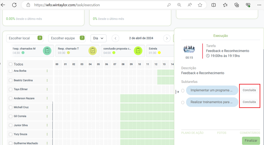Add page to favorites with star icon
264x145 pixels.
pos(200,5)
